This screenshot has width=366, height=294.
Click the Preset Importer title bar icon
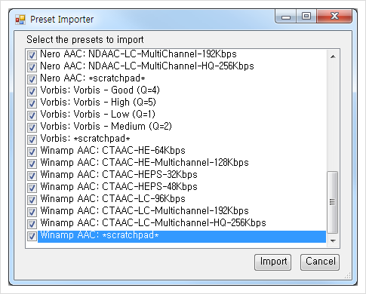20,20
